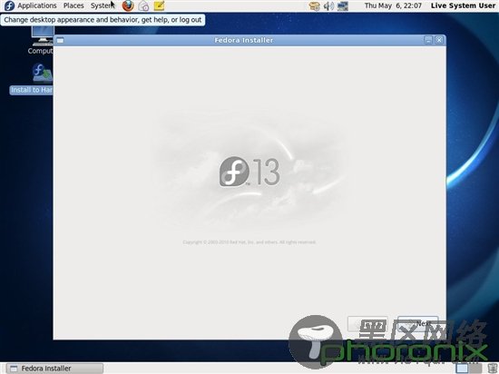Click the date and time clock
Screen dimensions: 499x374
[393, 5]
